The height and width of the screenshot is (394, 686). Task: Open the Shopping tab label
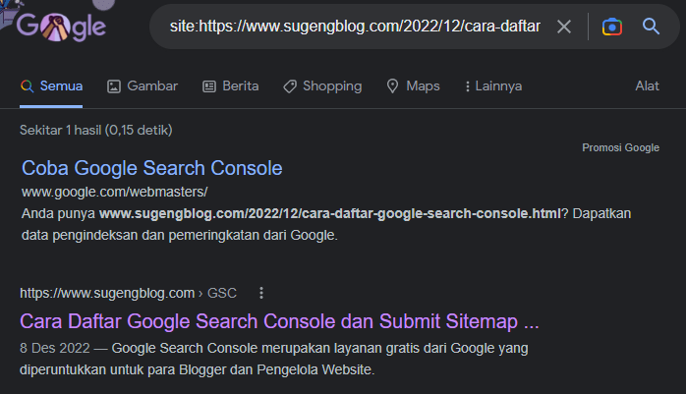(x=332, y=86)
